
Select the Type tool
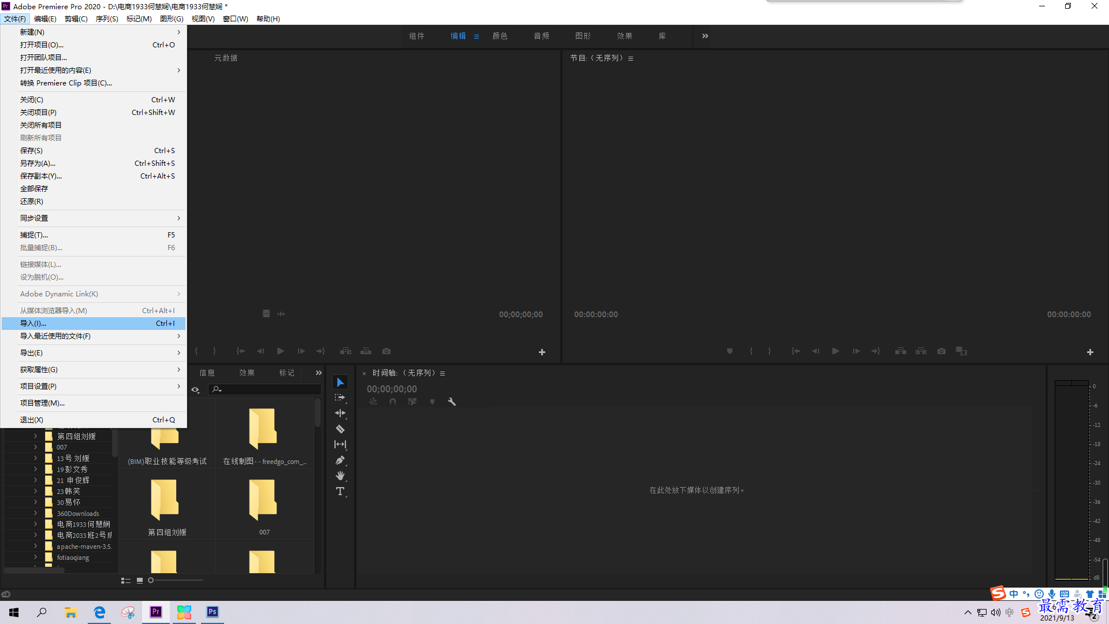(x=340, y=491)
